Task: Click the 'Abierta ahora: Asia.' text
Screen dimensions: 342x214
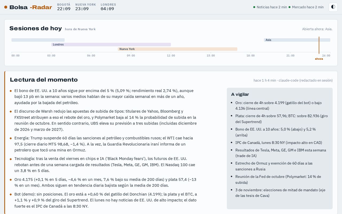Action: 317,29
